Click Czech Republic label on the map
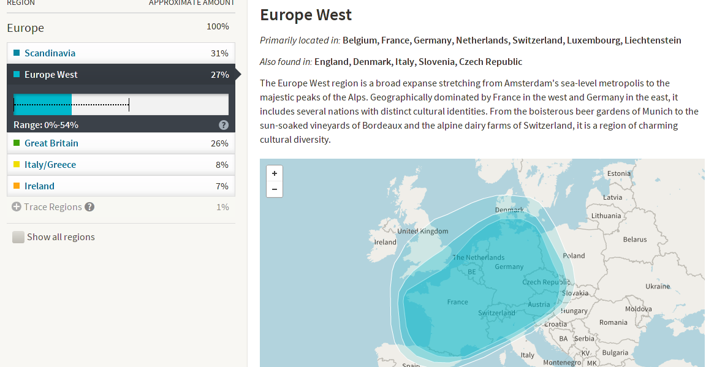Image resolution: width=706 pixels, height=367 pixels. pyautogui.click(x=546, y=282)
